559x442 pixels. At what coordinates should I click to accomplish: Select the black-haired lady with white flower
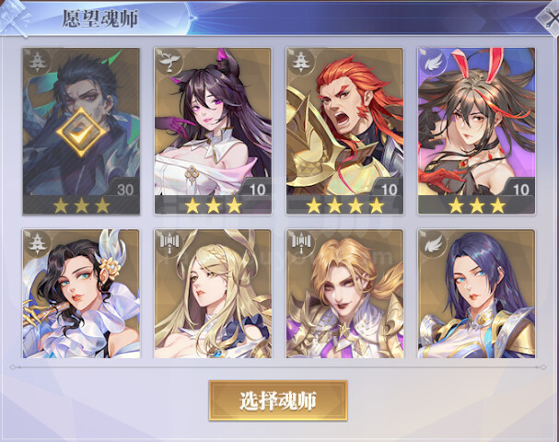81,294
